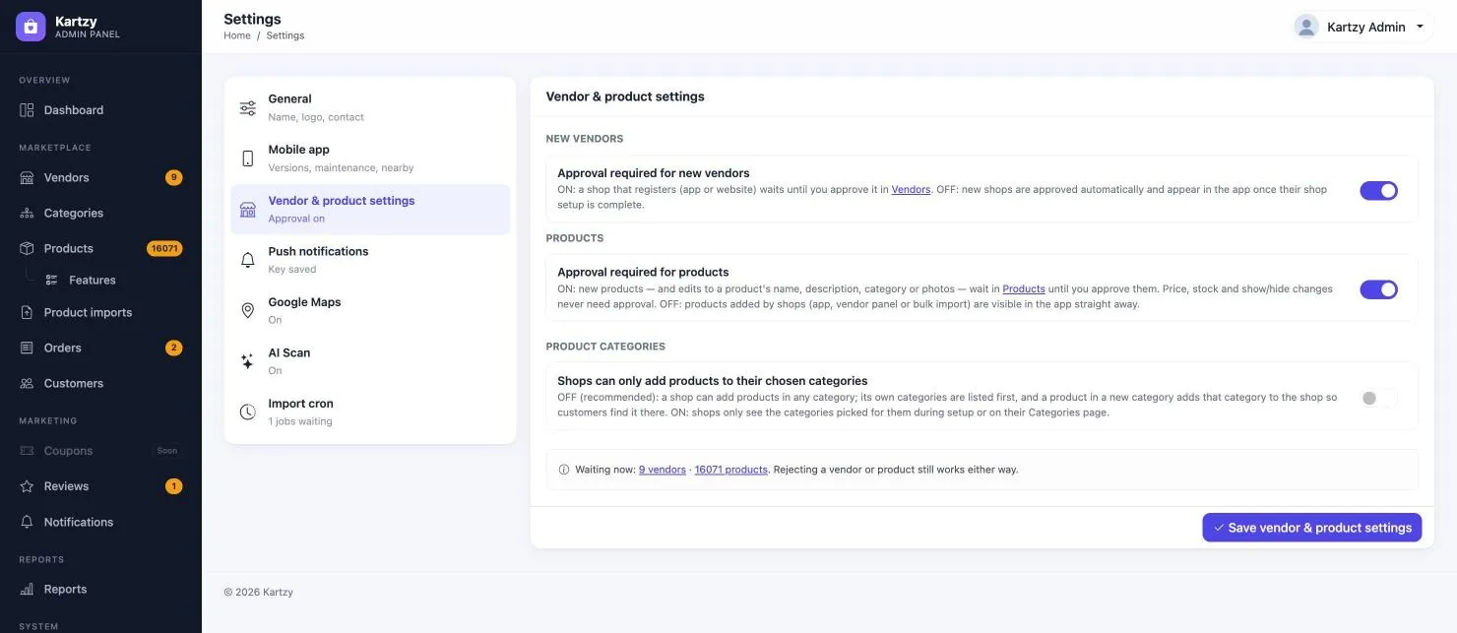Open the 16071 products waiting link
The image size is (1457, 633).
[x=730, y=471]
